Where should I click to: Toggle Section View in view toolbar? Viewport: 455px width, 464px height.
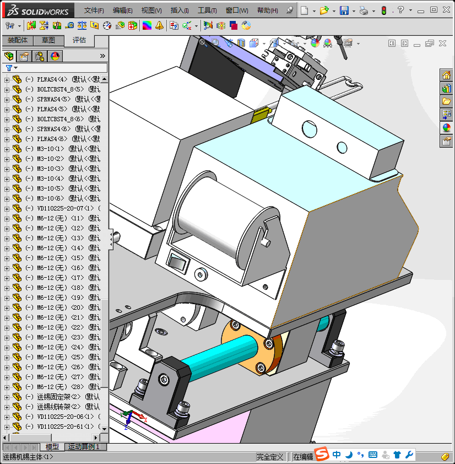(x=241, y=43)
